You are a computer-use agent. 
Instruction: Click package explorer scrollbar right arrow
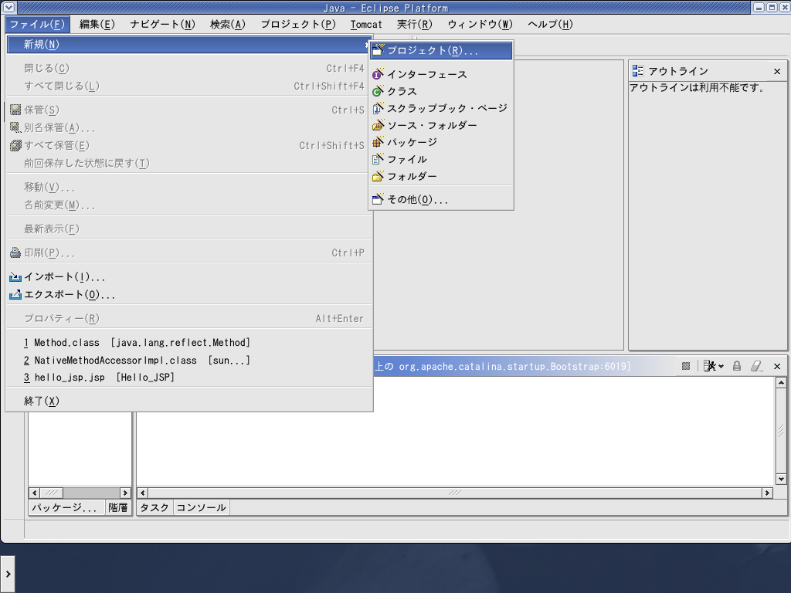coord(125,493)
